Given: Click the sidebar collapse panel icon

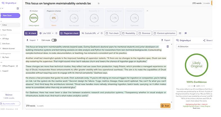Looking at the screenshot, I should pos(18,8).
